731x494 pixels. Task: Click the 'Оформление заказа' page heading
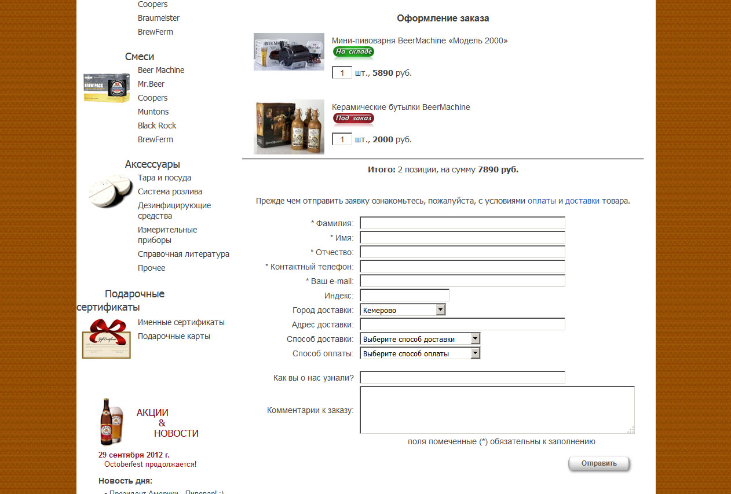point(443,18)
